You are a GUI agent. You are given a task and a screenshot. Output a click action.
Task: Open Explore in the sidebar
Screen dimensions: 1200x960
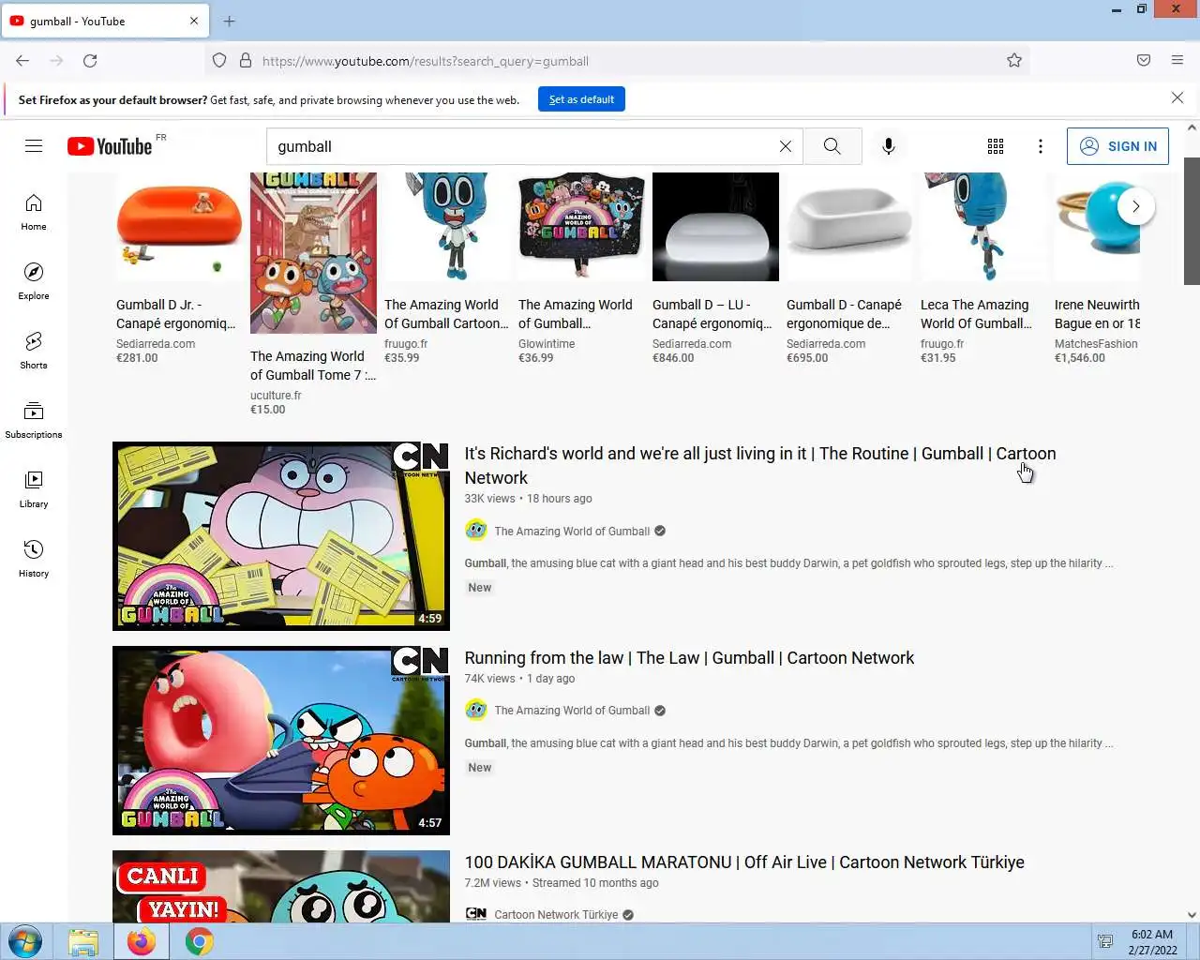34,281
